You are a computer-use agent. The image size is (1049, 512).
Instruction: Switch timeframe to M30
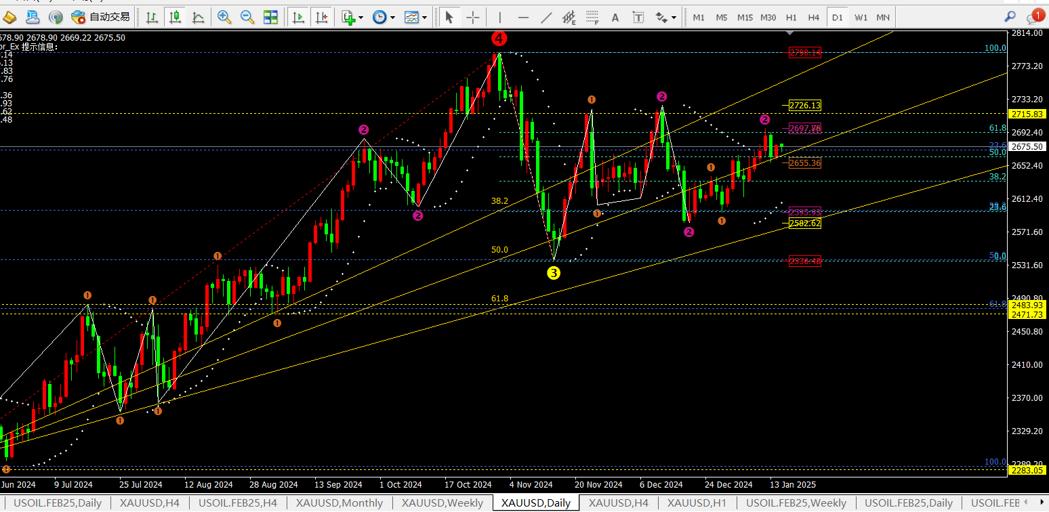pos(768,17)
